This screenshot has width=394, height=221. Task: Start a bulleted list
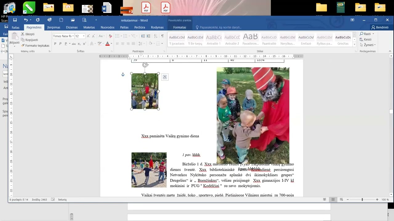[118, 36]
